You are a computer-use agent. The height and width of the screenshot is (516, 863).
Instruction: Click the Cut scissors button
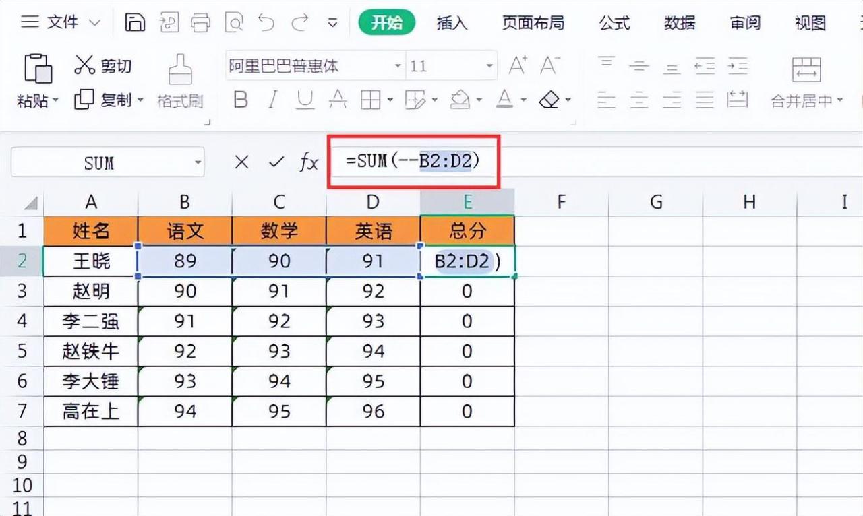(x=102, y=65)
